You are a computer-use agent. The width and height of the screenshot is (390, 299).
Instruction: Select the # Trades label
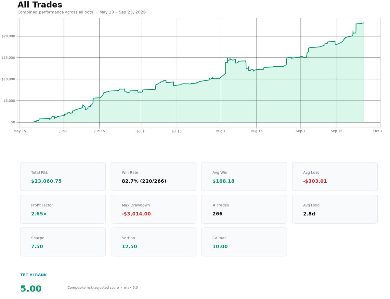click(221, 205)
